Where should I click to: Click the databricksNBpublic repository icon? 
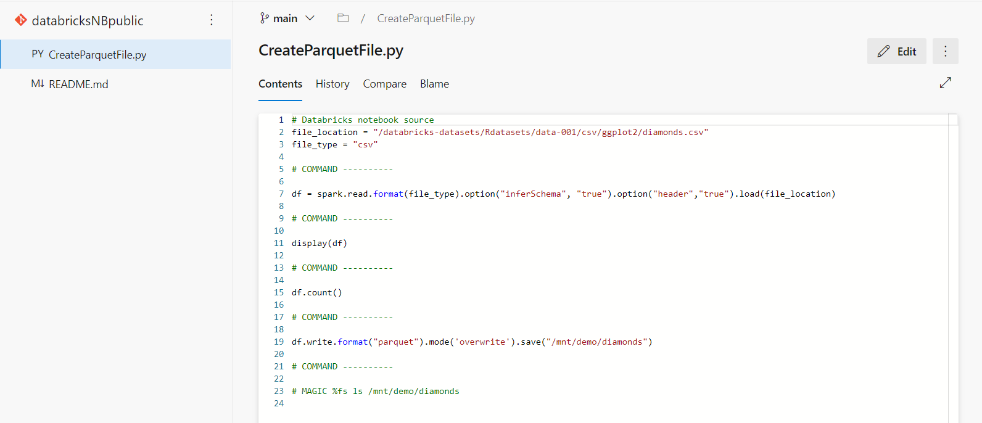tap(20, 20)
